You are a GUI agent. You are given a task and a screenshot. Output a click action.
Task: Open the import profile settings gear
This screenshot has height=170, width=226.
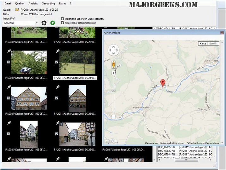point(44,23)
